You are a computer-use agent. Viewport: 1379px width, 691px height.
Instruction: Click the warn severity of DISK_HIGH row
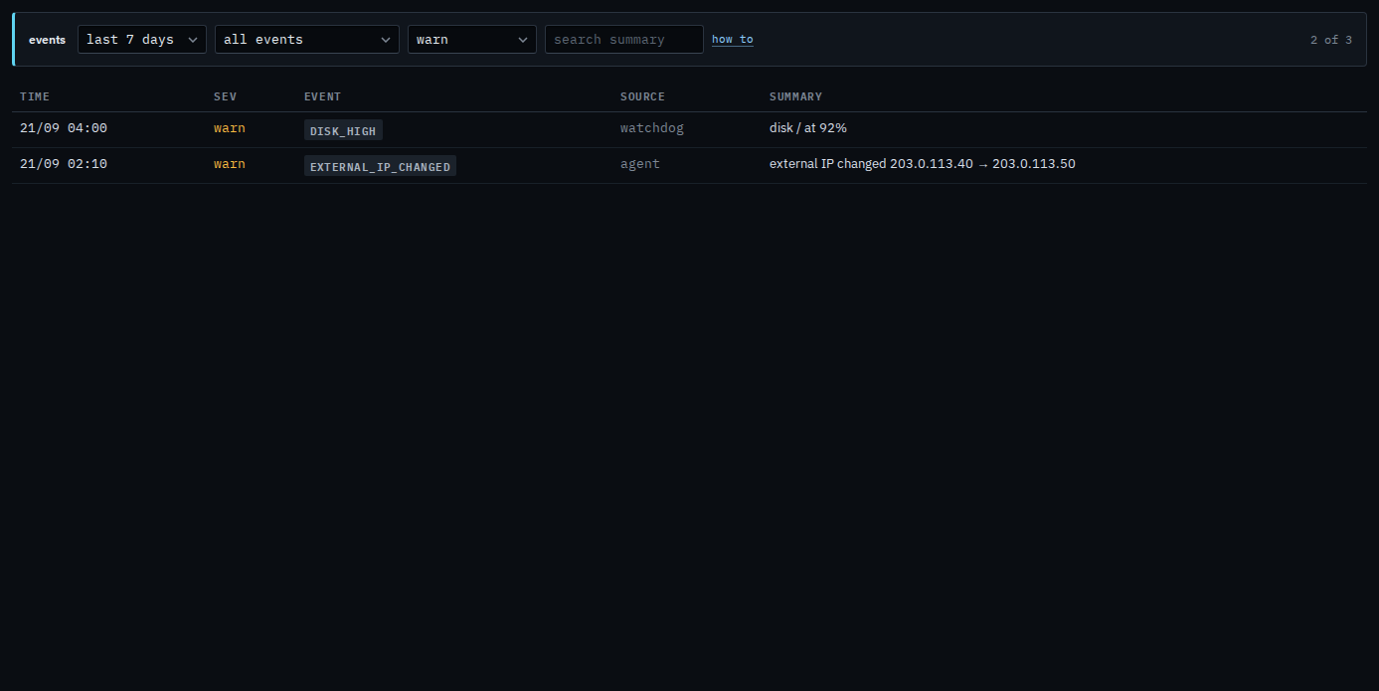[x=230, y=128]
